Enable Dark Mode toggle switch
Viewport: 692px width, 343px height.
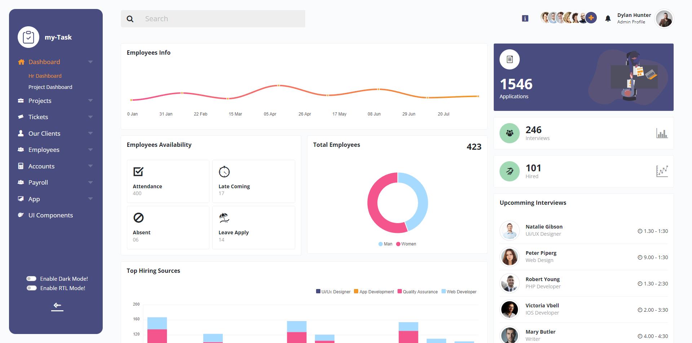click(x=31, y=279)
